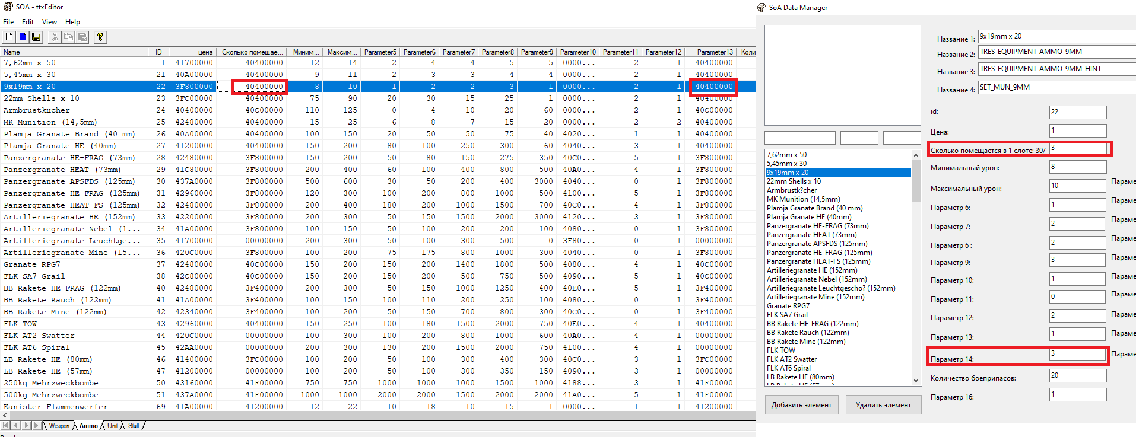
Task: Click the Сколько помещается в 1 слоте field
Action: (x=1078, y=148)
